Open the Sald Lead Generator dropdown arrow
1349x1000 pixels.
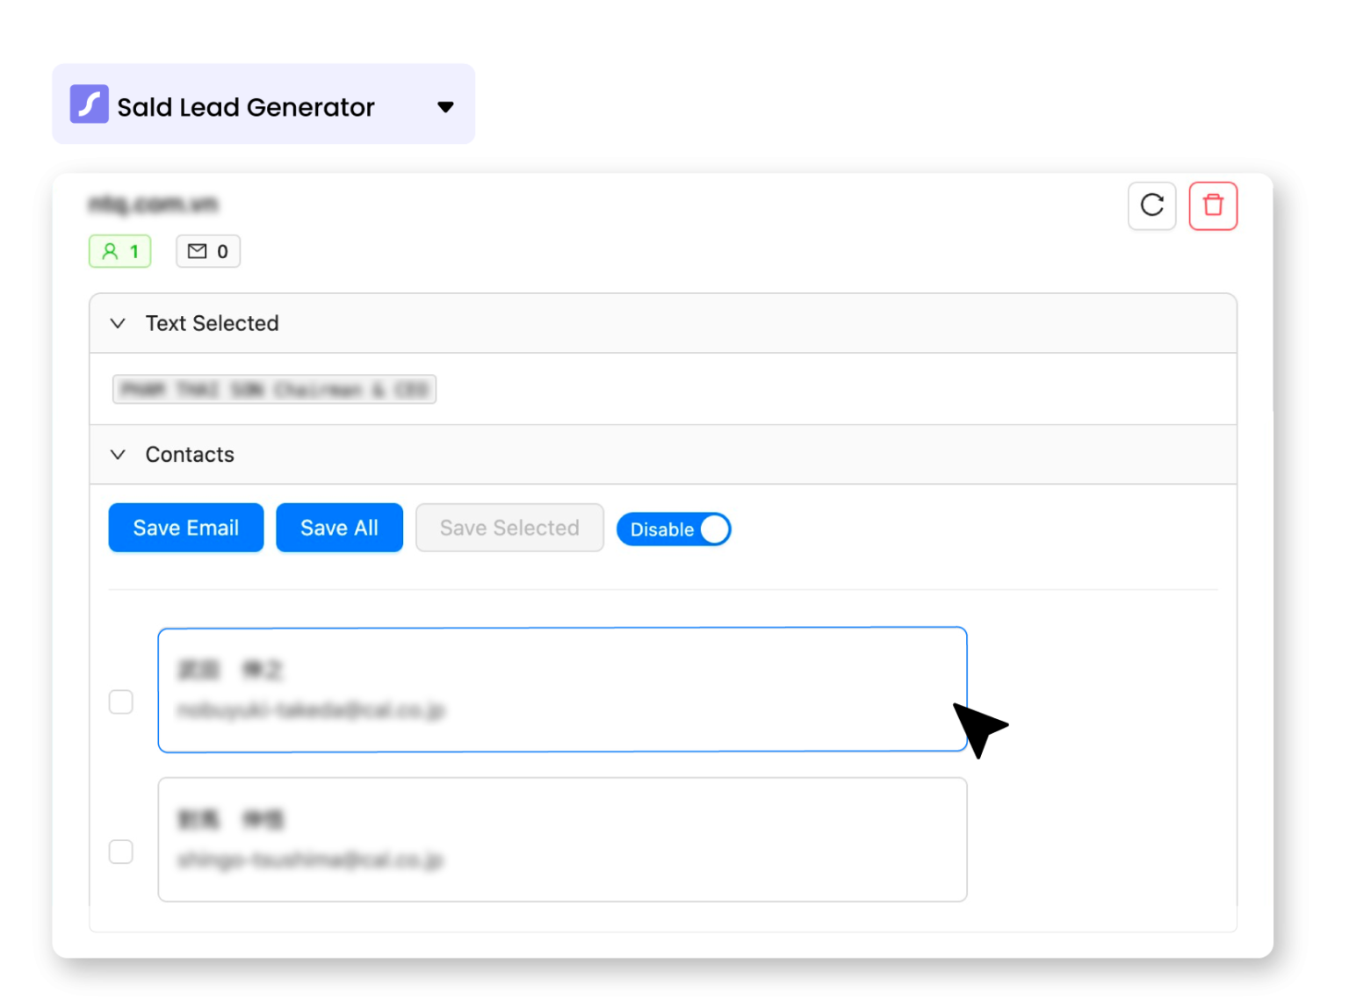point(445,107)
